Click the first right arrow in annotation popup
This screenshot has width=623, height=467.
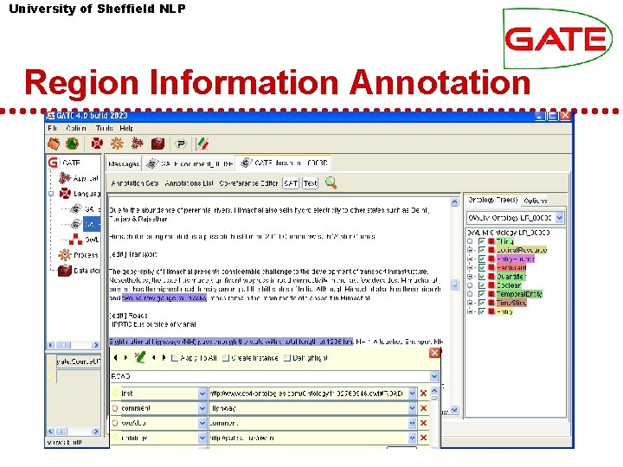125,357
